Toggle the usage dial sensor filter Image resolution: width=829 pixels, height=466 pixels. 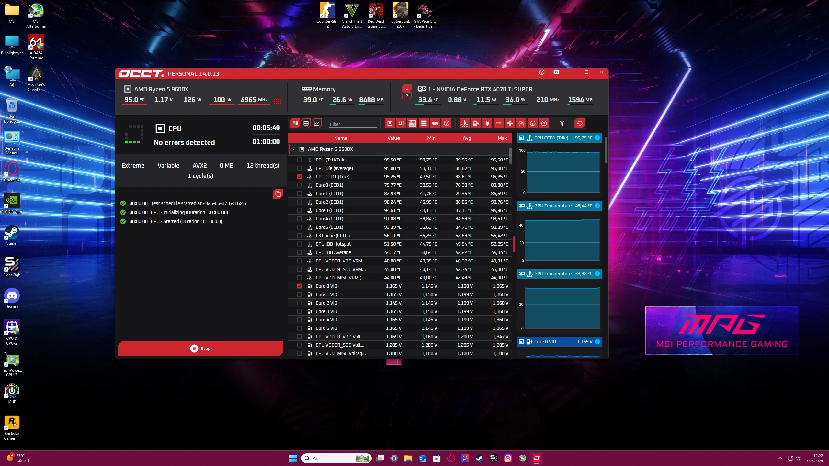point(533,123)
